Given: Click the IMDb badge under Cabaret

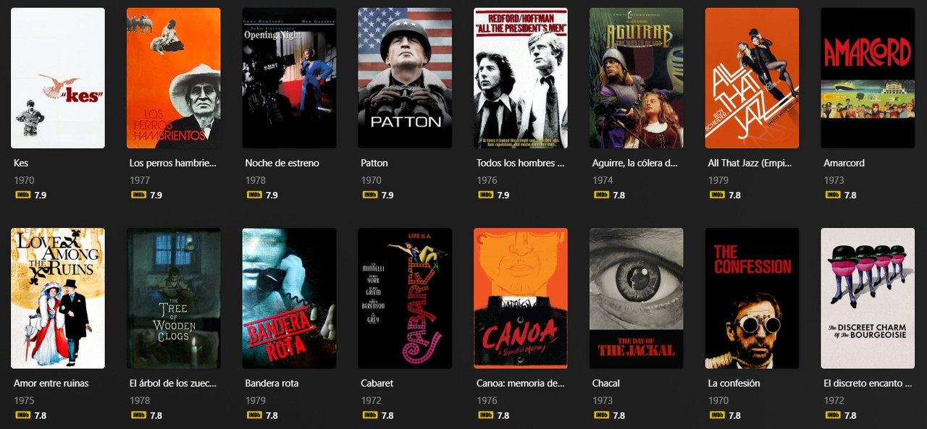Looking at the screenshot, I should (369, 415).
